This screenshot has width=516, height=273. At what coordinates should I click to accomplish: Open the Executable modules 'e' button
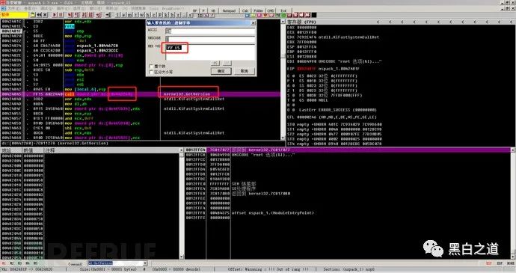tap(123, 15)
